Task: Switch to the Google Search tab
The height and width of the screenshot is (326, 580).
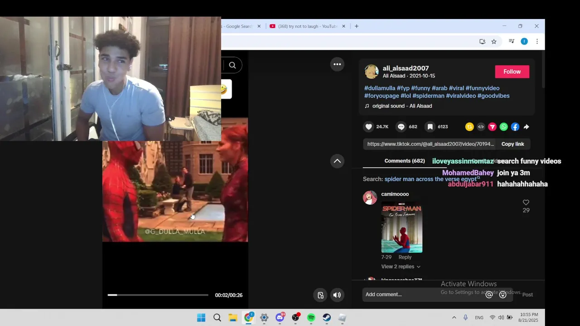Action: (x=239, y=26)
